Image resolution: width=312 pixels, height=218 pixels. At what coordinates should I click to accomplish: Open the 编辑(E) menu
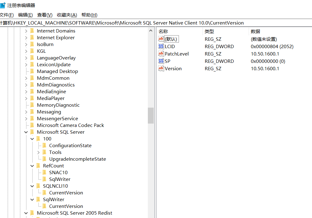click(25, 15)
